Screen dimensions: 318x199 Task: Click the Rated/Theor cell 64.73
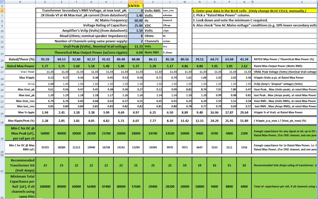pyautogui.click(x=214, y=59)
